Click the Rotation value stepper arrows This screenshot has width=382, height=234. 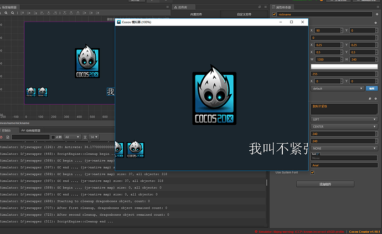376,38
